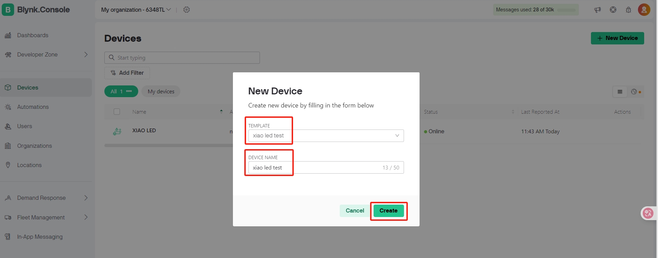
Task: Click the search magnifier icon
Action: click(112, 58)
